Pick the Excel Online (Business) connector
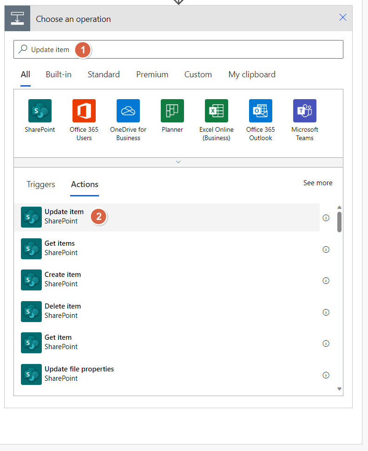Screen dimensions: 368x451 (x=217, y=111)
